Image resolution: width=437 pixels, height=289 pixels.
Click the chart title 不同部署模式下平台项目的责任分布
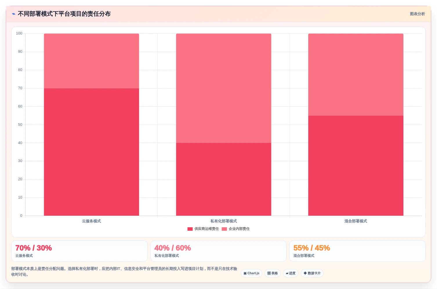pyautogui.click(x=64, y=14)
